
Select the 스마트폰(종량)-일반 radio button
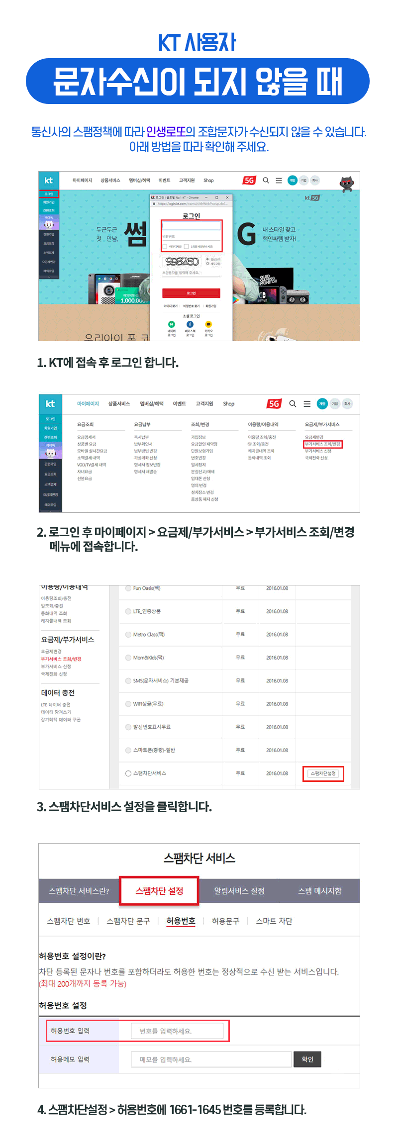(128, 750)
